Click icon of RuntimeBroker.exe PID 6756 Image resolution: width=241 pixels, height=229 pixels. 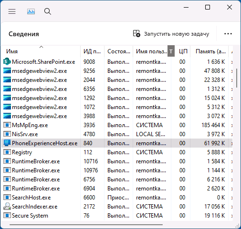click(x=7, y=179)
